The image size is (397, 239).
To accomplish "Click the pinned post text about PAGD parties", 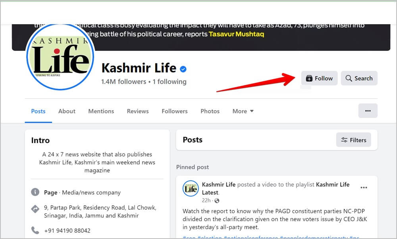I will [x=275, y=219].
